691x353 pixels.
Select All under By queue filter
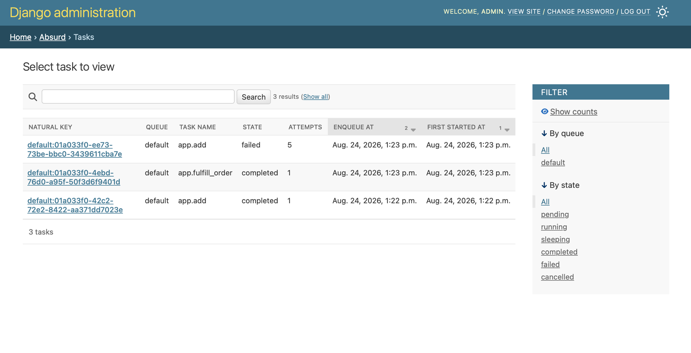[545, 150]
